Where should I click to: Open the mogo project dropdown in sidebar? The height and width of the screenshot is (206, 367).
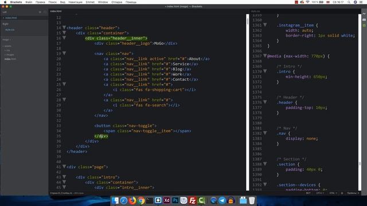click(6, 39)
